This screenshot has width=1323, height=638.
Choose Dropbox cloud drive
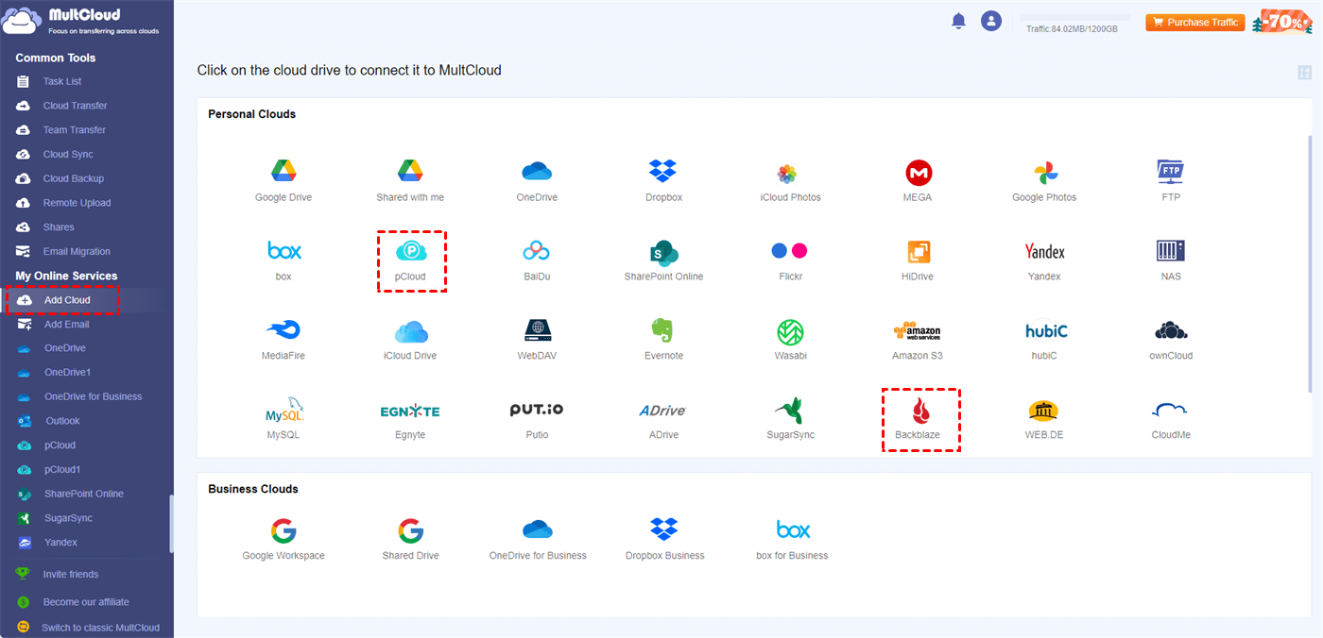(x=663, y=180)
